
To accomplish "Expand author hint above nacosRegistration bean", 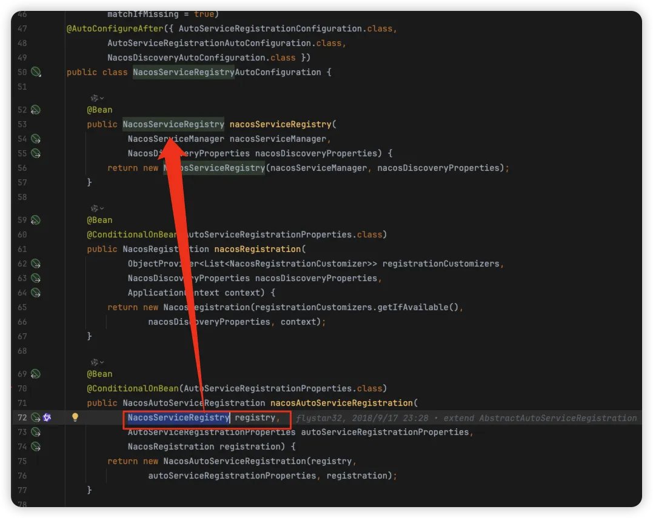I will tap(97, 208).
